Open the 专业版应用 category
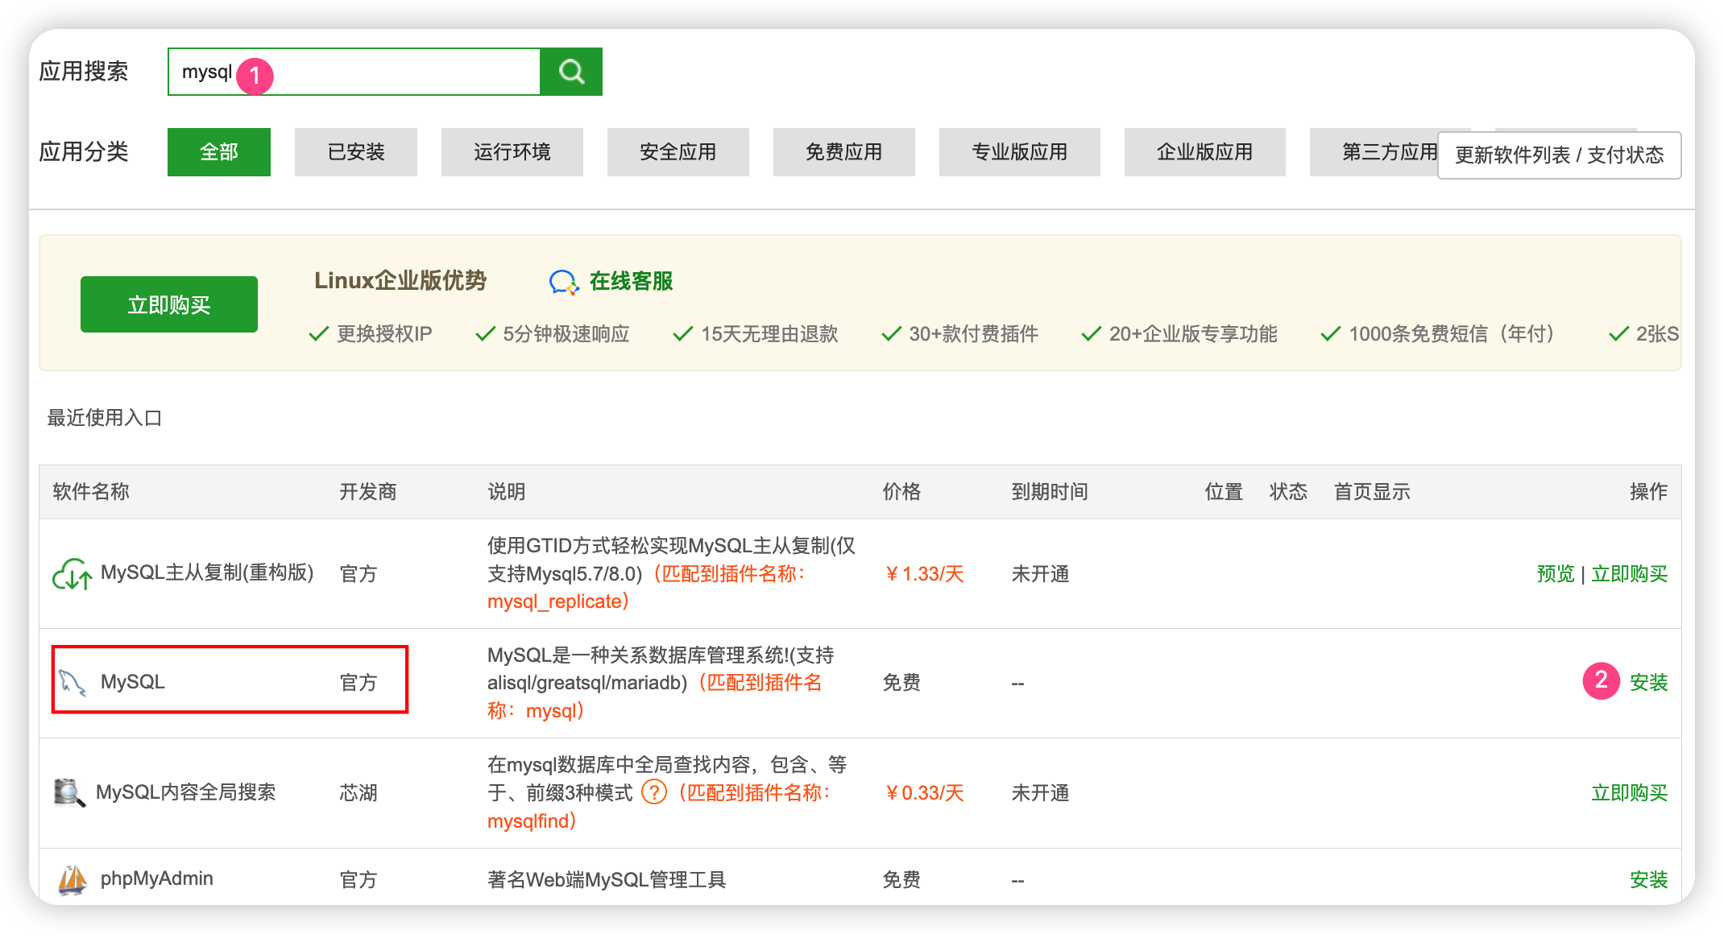The height and width of the screenshot is (934, 1724). [1020, 152]
